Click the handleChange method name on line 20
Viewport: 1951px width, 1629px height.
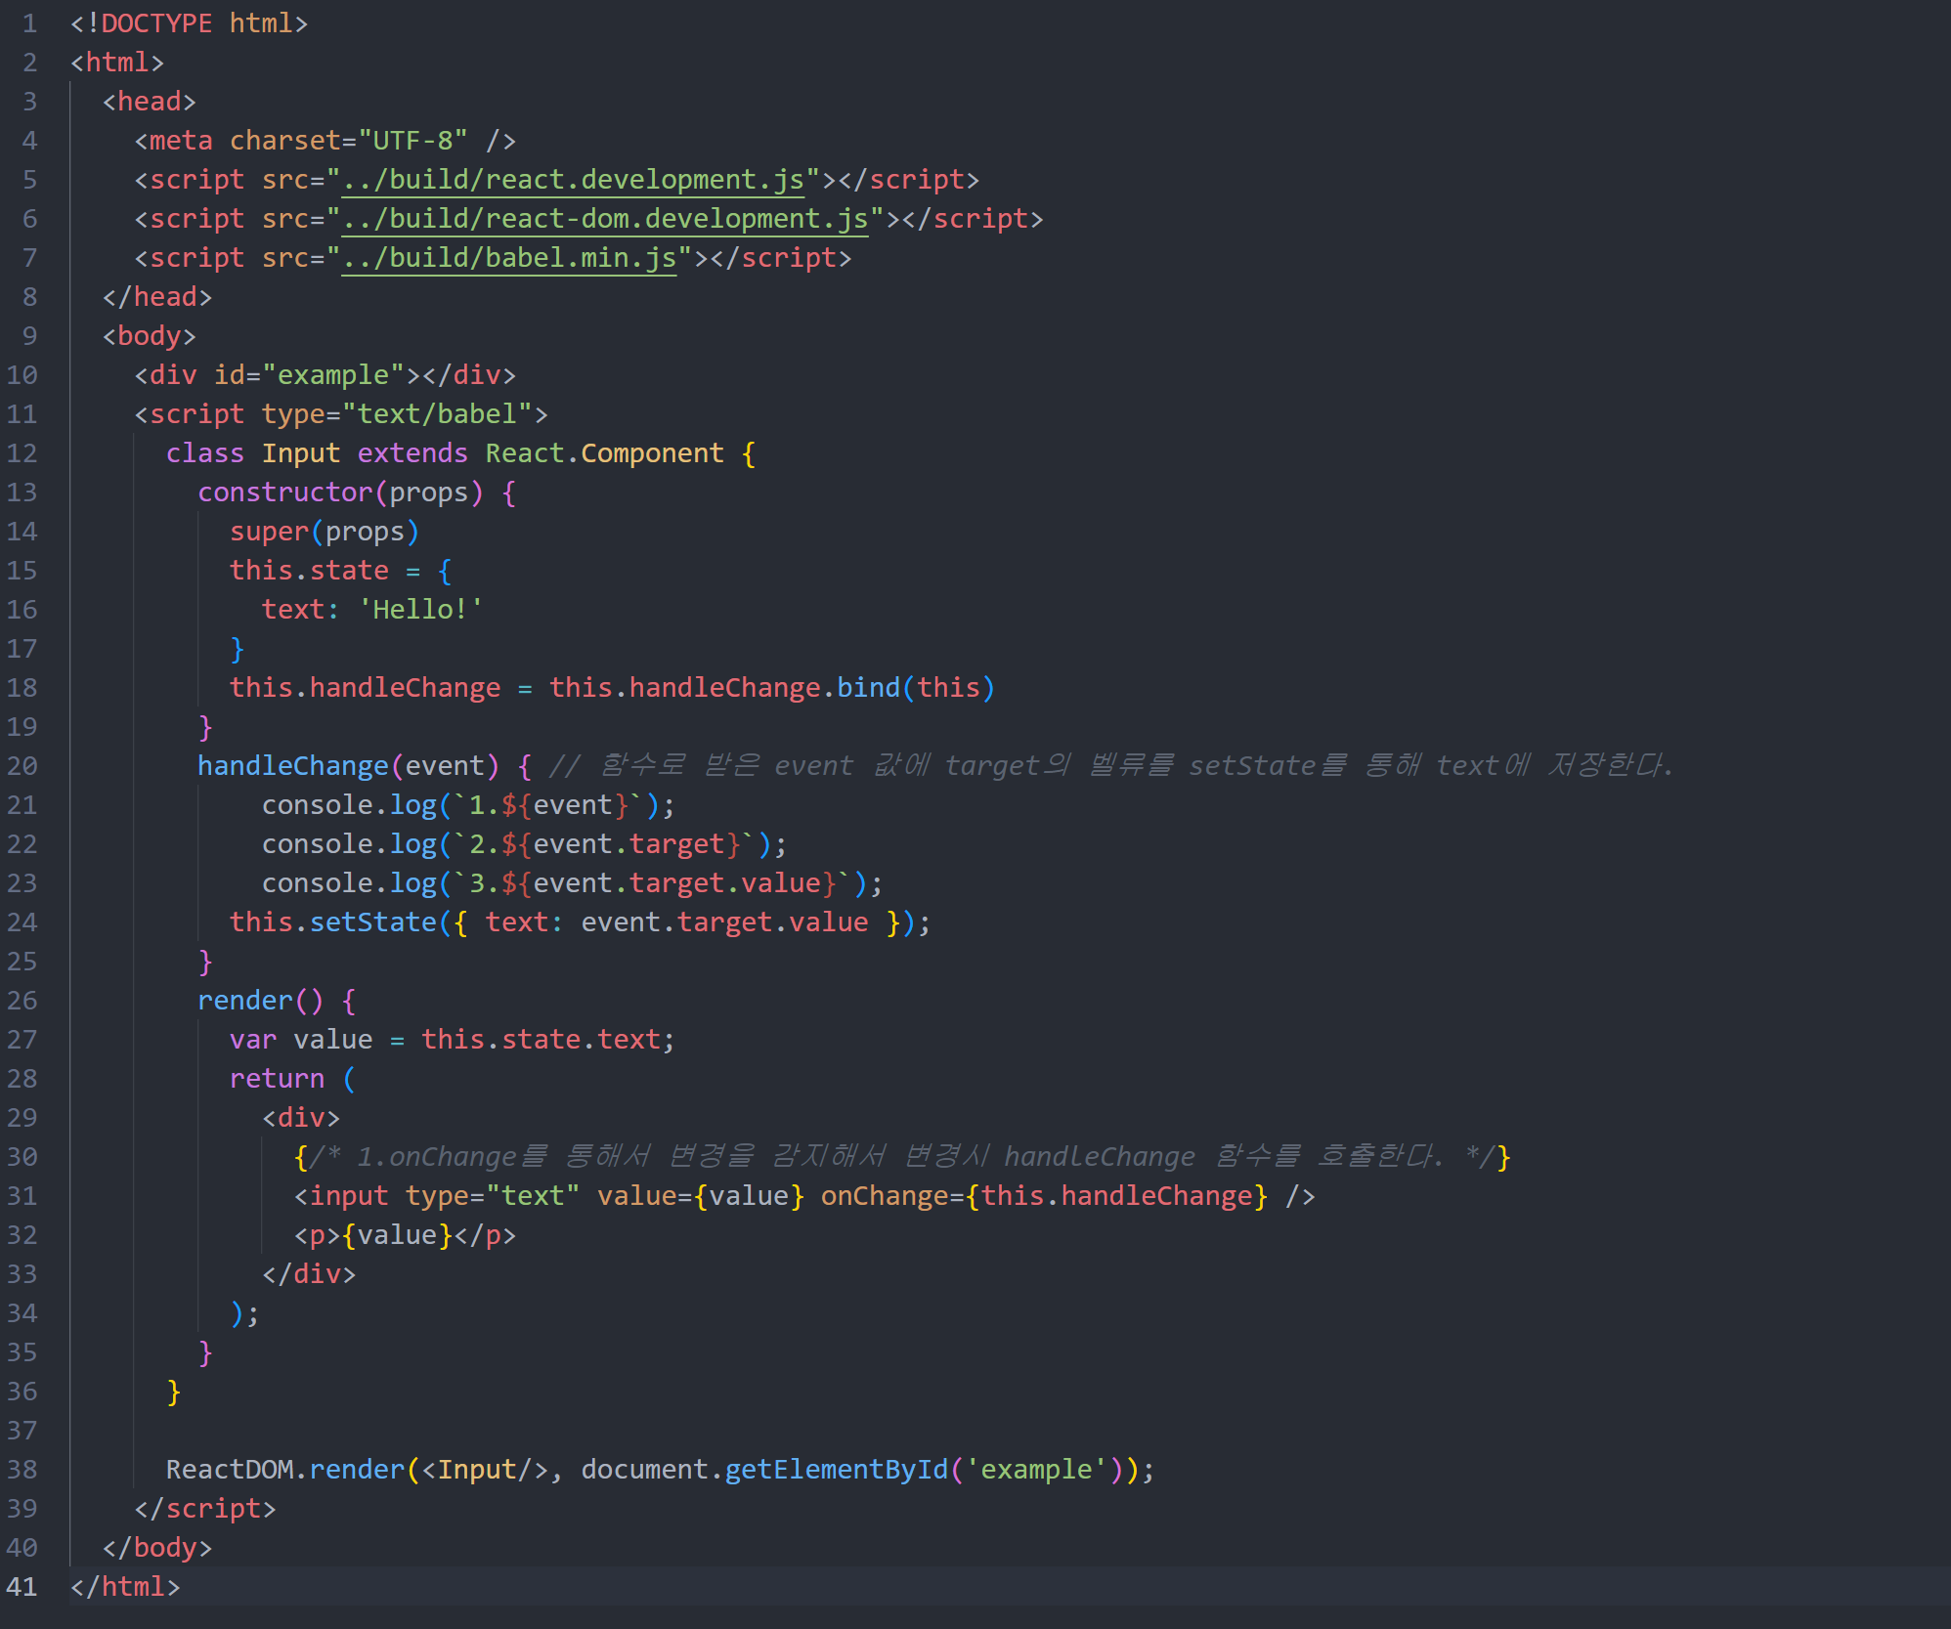click(x=292, y=766)
